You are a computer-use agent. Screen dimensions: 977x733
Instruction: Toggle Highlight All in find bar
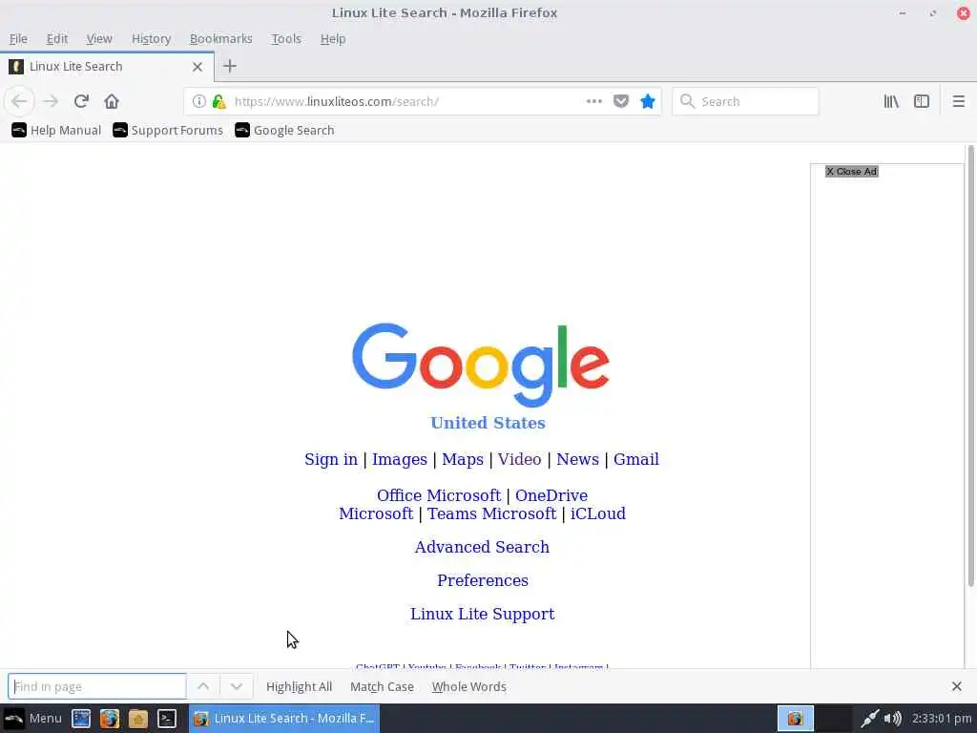[x=299, y=686]
